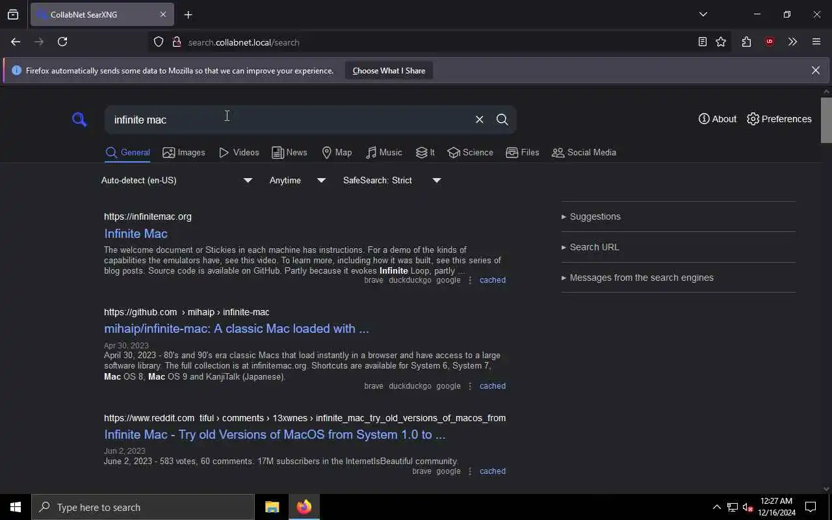Close the CollabNet SearXNG tab
Image resolution: width=832 pixels, height=520 pixels.
point(163,14)
